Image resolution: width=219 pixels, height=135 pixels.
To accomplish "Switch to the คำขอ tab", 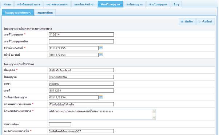I will click(x=7, y=4).
